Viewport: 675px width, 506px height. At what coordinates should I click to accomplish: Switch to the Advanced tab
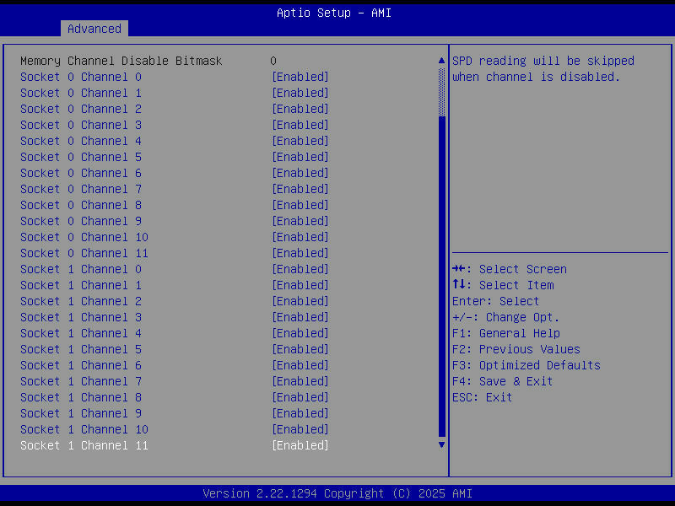(94, 28)
